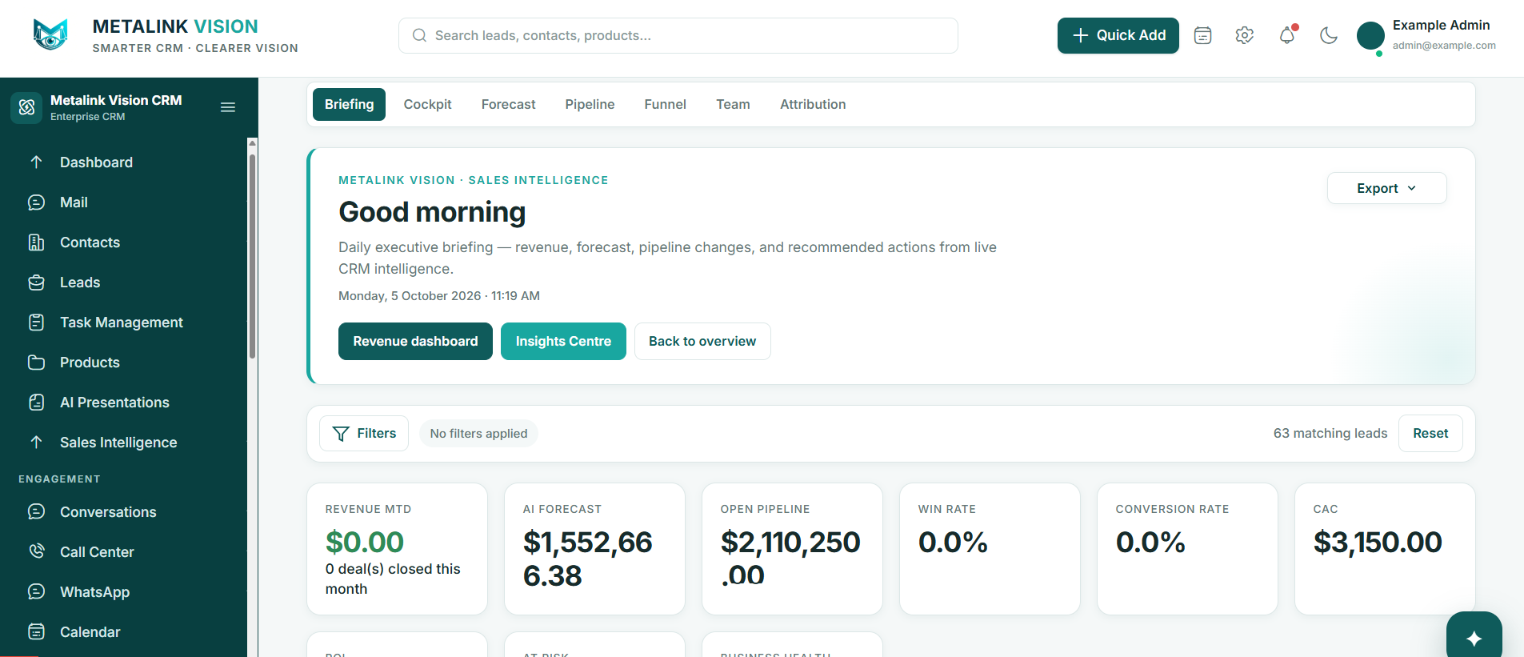The height and width of the screenshot is (657, 1524).
Task: Open settings gear in the header
Action: point(1244,35)
